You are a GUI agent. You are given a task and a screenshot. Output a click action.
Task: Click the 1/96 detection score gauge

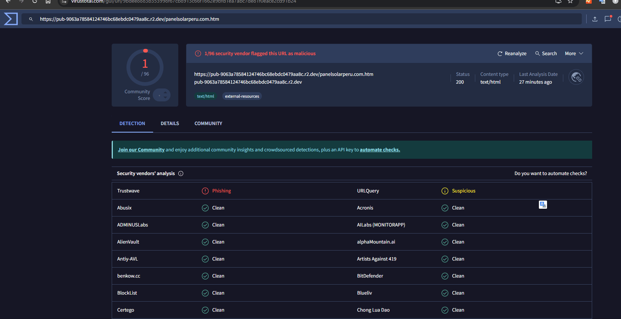click(145, 67)
